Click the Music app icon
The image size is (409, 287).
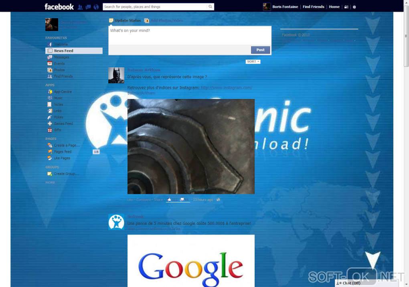click(50, 98)
